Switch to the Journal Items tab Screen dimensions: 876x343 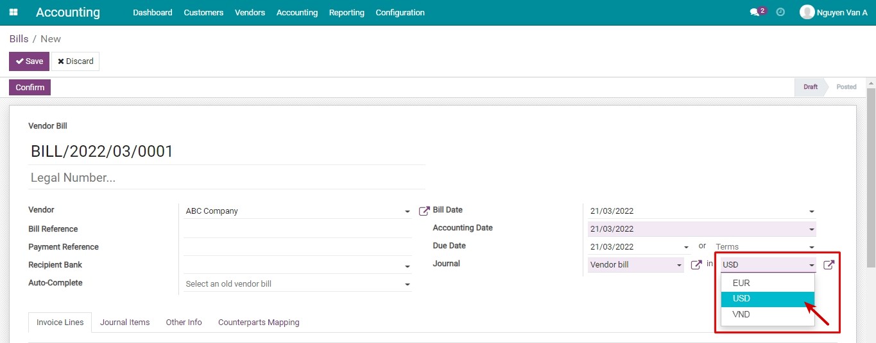pyautogui.click(x=125, y=323)
